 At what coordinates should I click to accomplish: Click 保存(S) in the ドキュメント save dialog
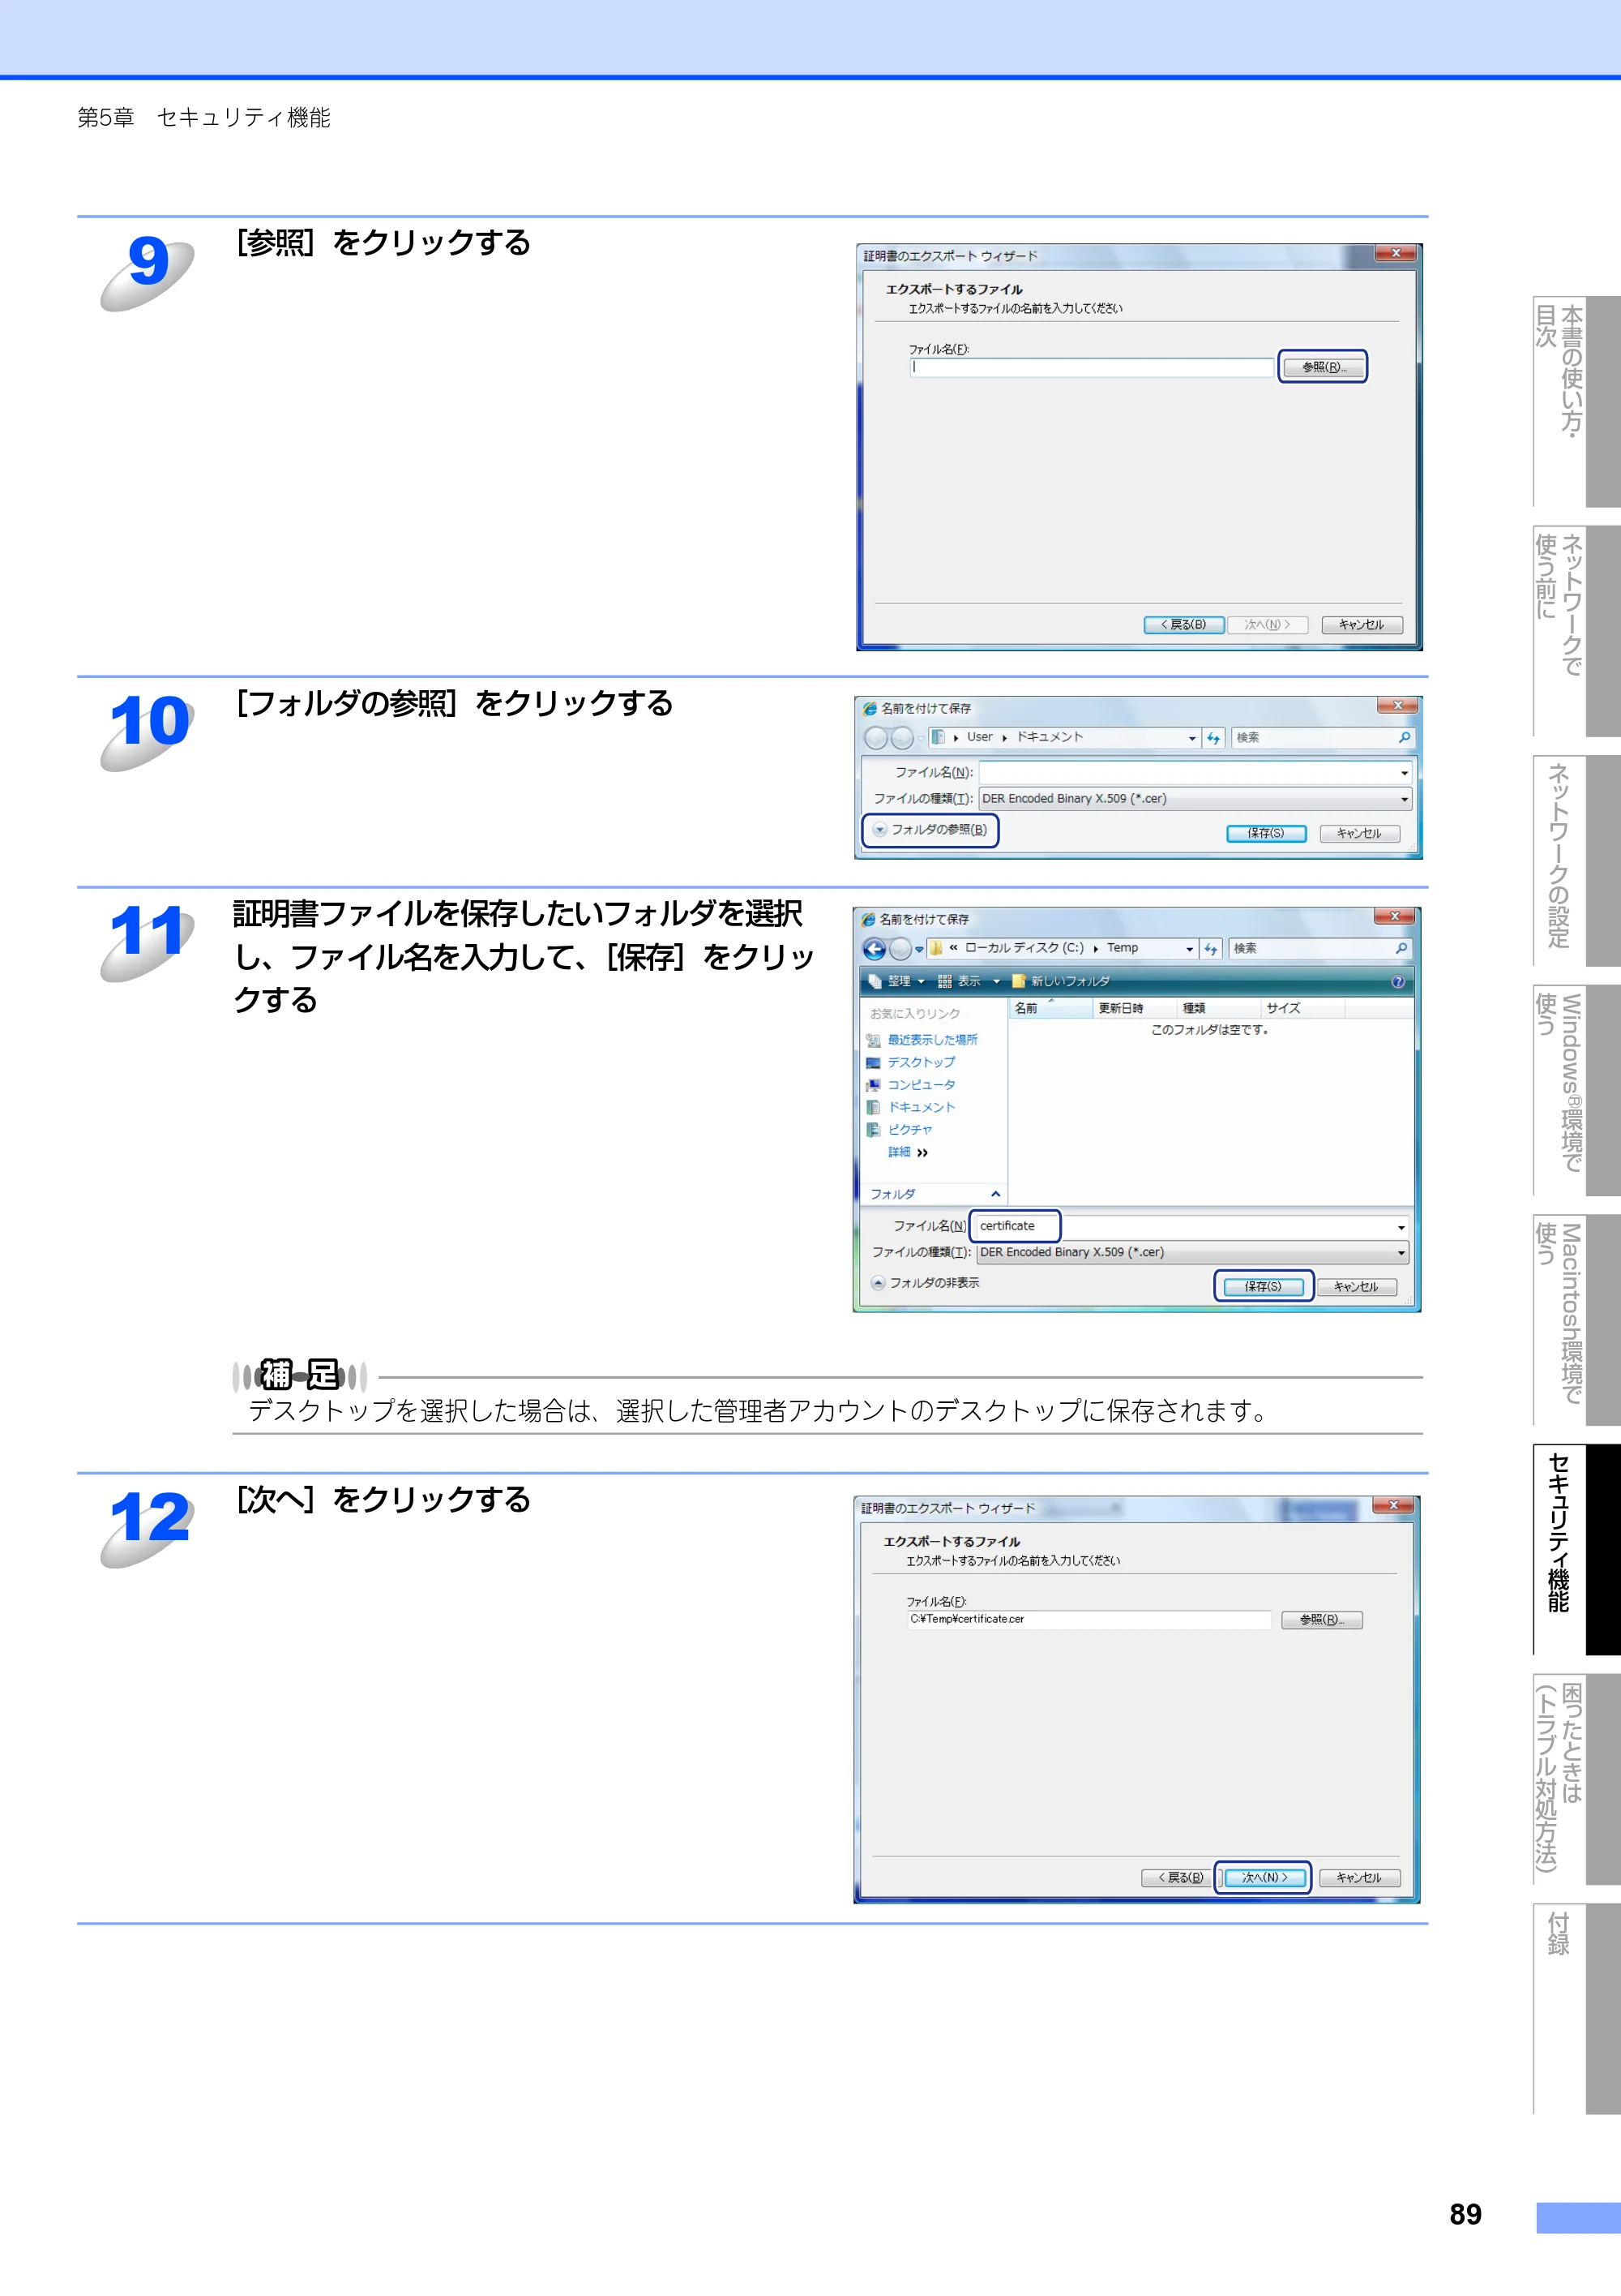(1266, 834)
